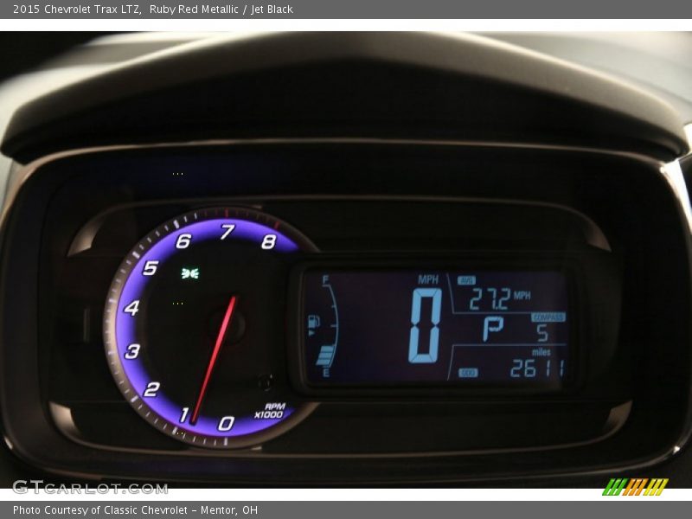Click the RPM x1000 label

coord(270,410)
